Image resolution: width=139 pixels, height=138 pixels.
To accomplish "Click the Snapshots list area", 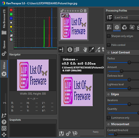I will [x=33, y=130].
